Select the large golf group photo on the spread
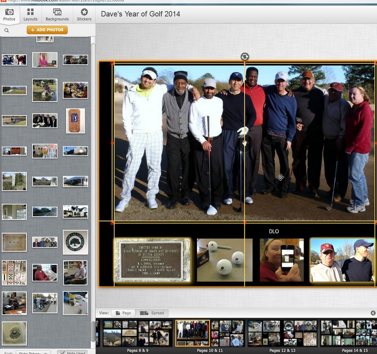The height and width of the screenshot is (354, 377). [x=245, y=143]
